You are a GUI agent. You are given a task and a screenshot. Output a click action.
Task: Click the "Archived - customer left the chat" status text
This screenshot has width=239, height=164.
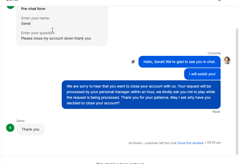(x=152, y=143)
